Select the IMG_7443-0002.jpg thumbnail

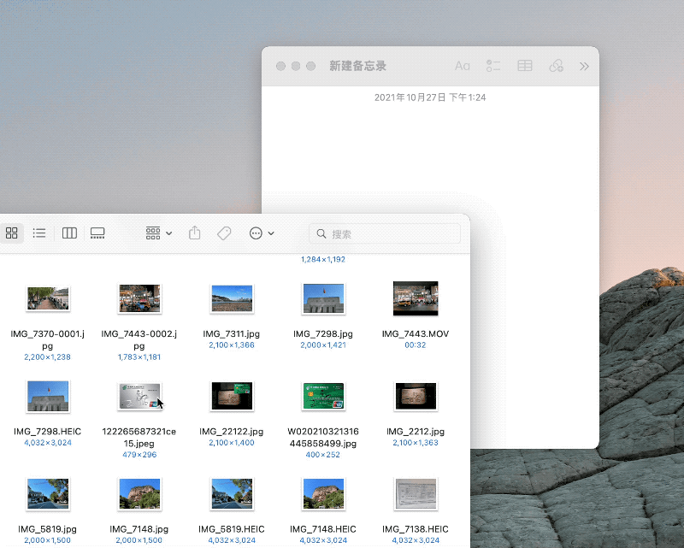click(139, 299)
